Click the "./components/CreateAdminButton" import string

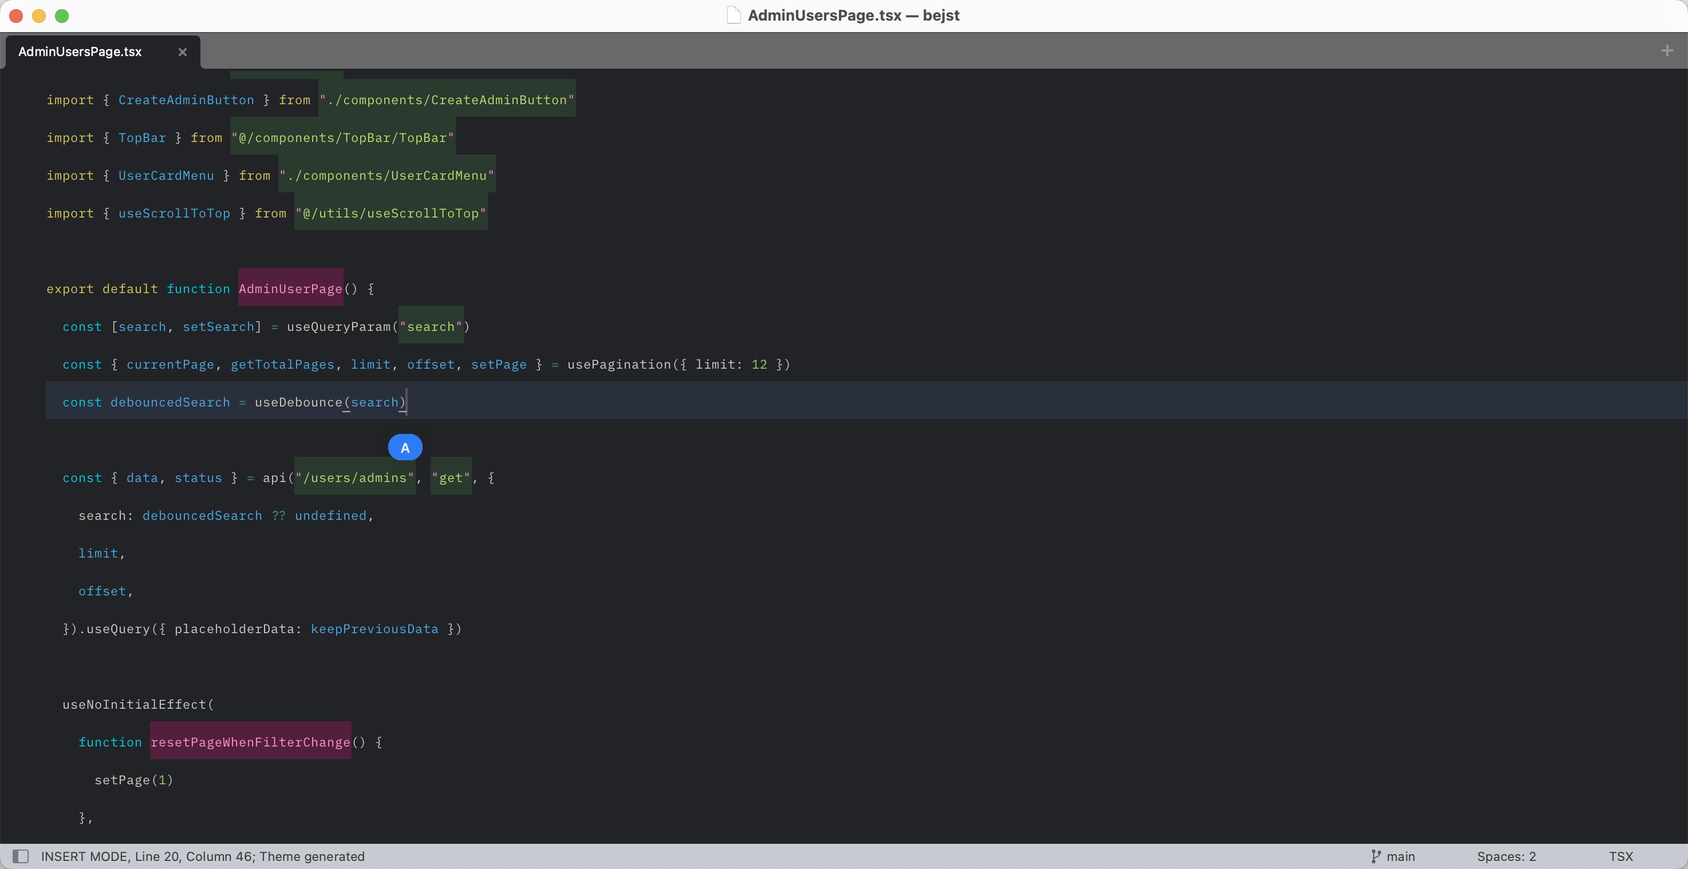click(447, 100)
